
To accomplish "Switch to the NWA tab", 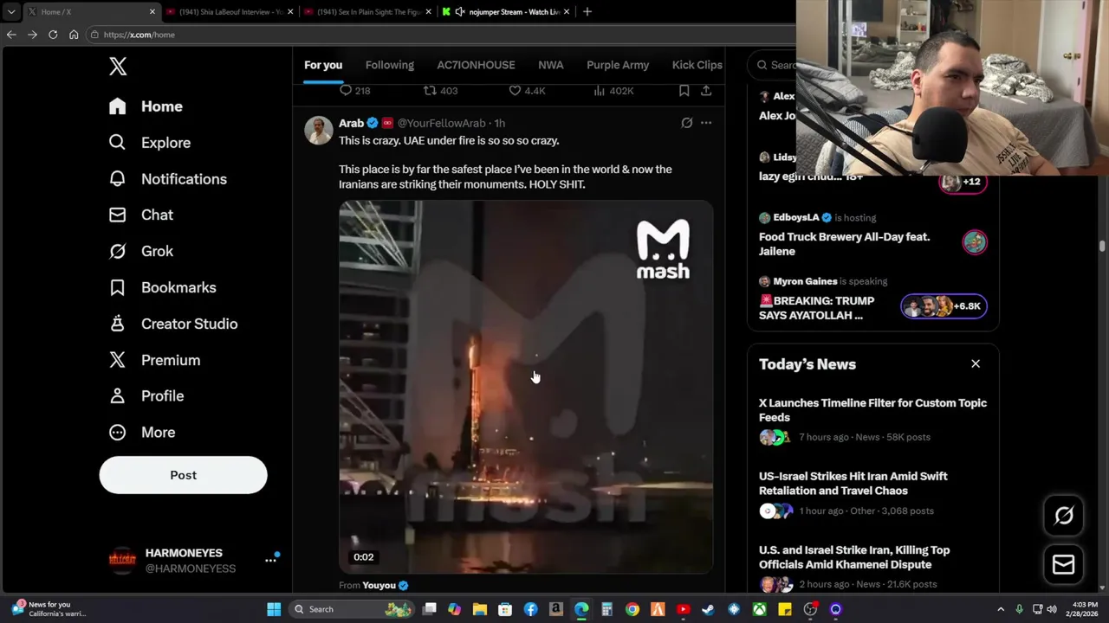I will (550, 65).
